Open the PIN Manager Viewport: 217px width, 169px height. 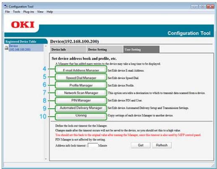pyautogui.click(x=81, y=100)
